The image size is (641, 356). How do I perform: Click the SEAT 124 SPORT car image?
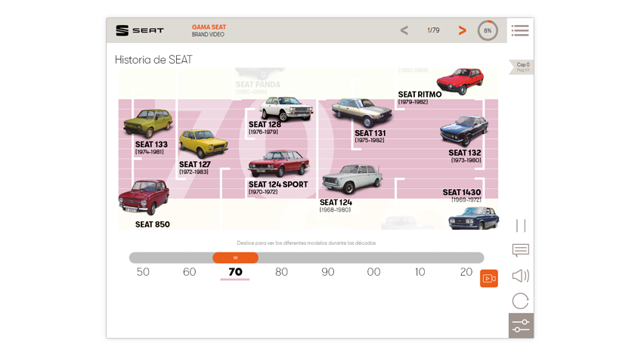coord(279,163)
